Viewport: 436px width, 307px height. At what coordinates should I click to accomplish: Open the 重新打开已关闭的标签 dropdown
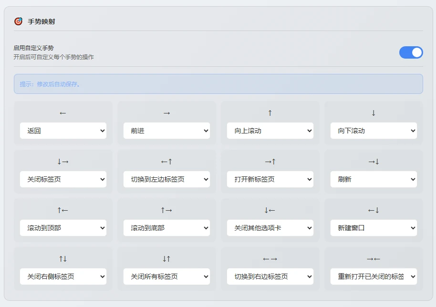[x=373, y=276]
